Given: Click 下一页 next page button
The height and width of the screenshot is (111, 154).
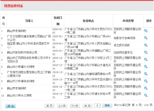Looking at the screenshot, I should coord(75,106).
